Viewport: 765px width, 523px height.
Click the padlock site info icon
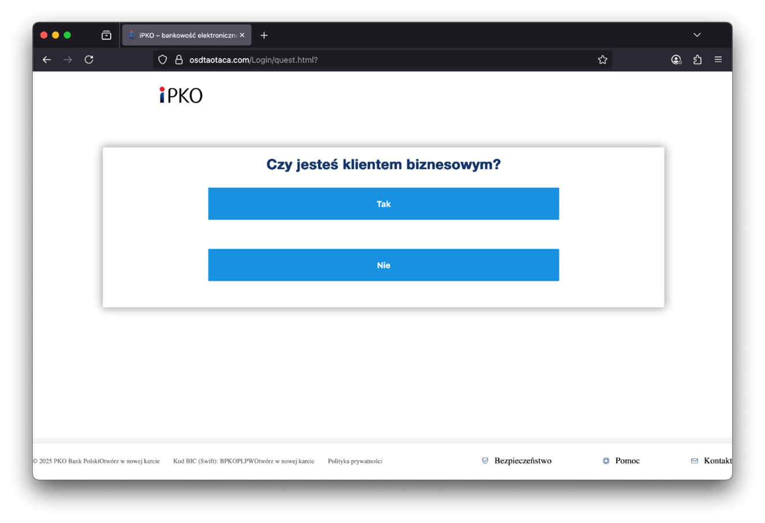tap(179, 60)
